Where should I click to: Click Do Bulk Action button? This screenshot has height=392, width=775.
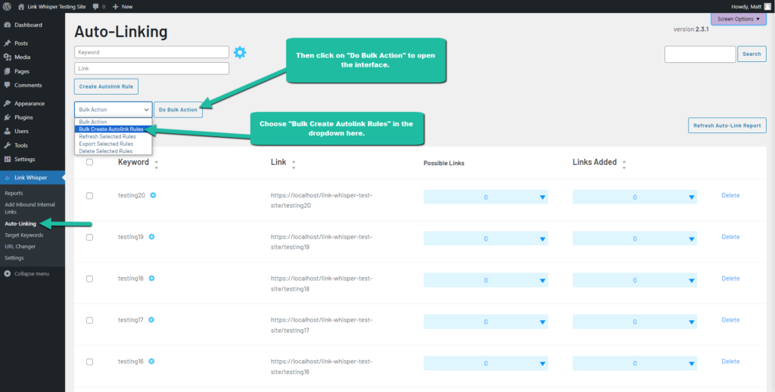tap(178, 110)
